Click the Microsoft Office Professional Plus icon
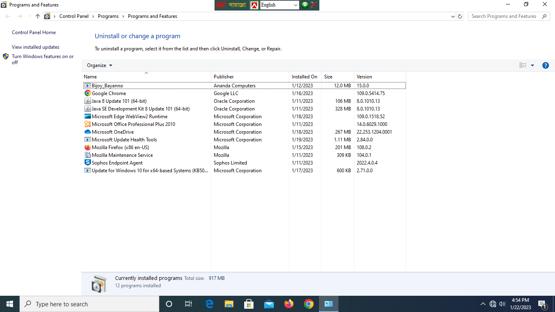555x312 pixels. (x=87, y=124)
